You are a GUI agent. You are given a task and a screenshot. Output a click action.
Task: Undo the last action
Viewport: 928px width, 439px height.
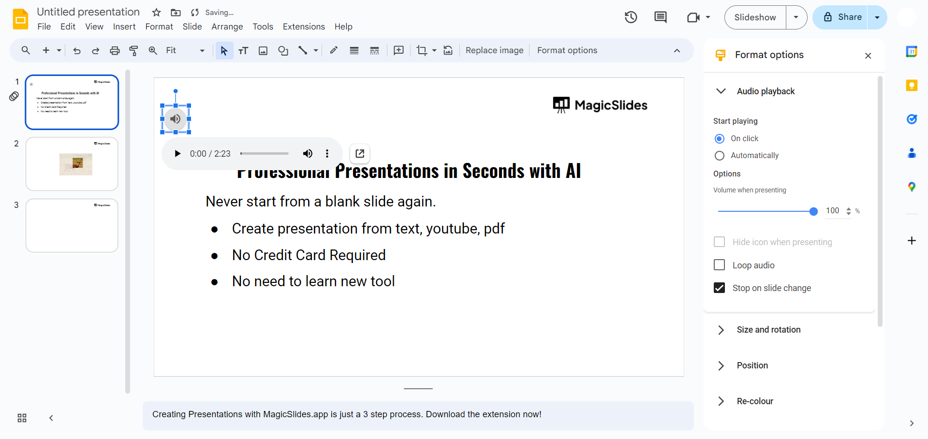pos(76,50)
